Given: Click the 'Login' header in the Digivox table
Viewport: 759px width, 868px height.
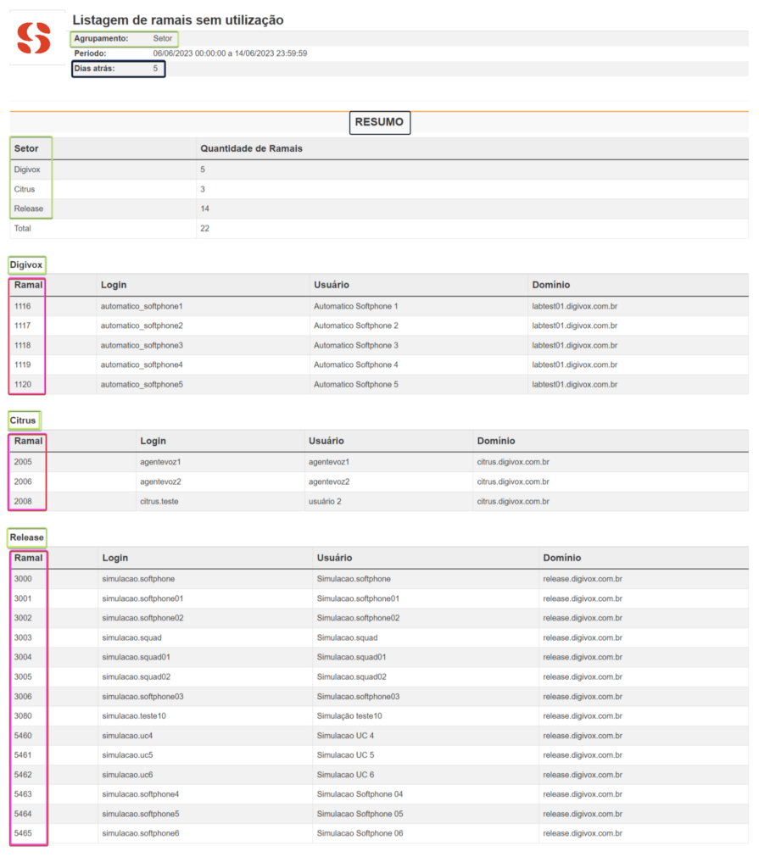Looking at the screenshot, I should click(114, 285).
